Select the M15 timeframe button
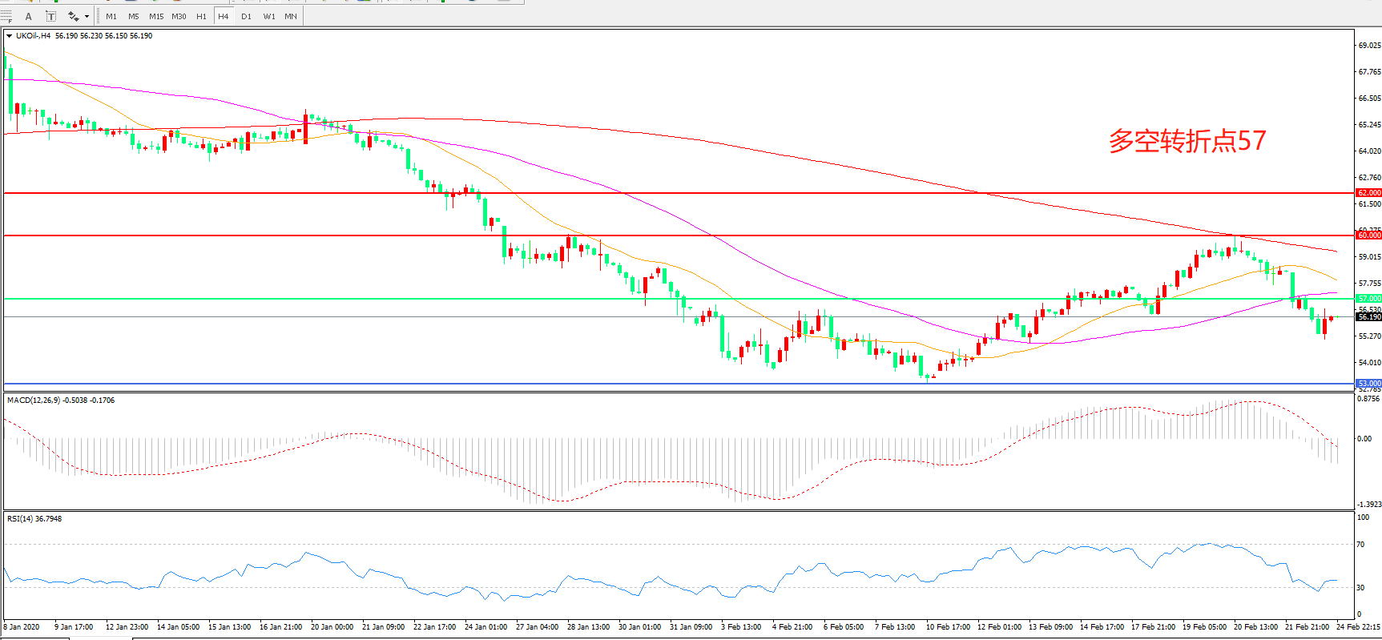Viewport: 1382px width, 640px height. pyautogui.click(x=156, y=16)
